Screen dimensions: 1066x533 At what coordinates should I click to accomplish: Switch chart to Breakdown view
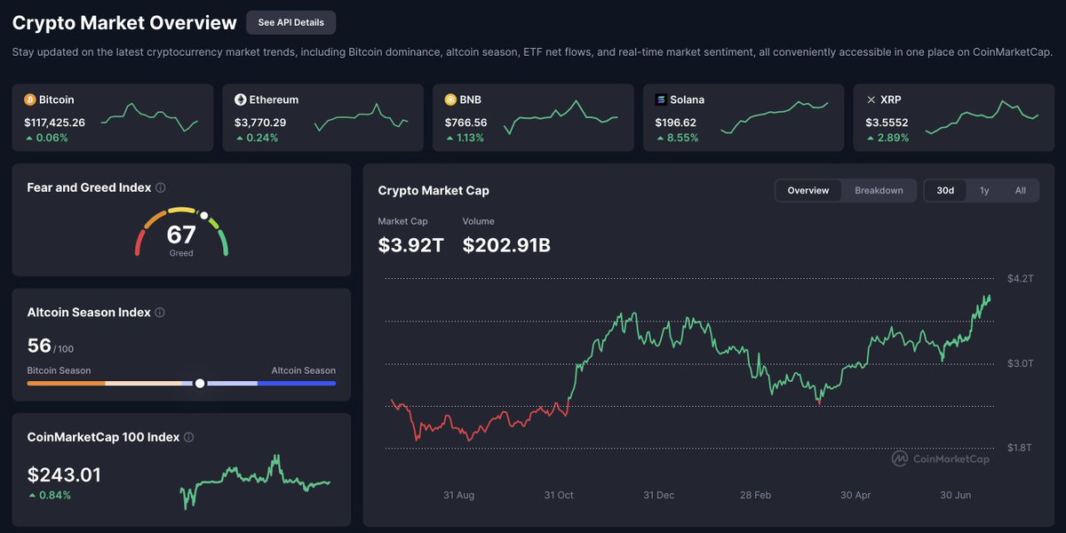coord(879,190)
